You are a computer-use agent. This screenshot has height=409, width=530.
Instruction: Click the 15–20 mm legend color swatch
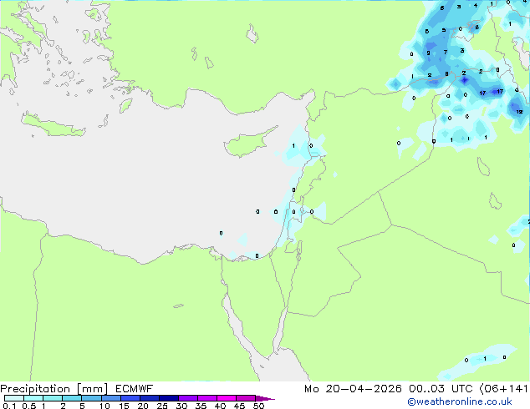tap(130, 398)
